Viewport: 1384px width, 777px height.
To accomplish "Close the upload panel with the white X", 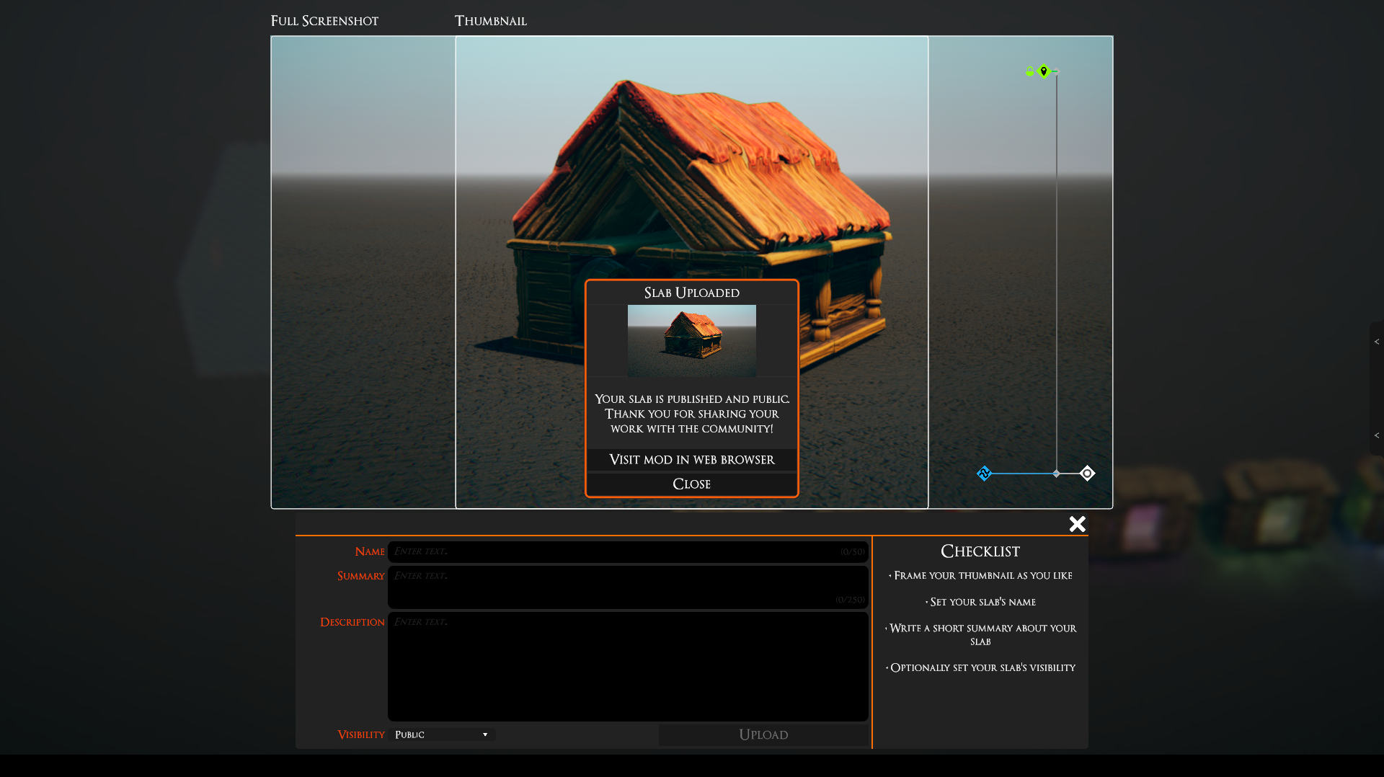I will [1077, 524].
